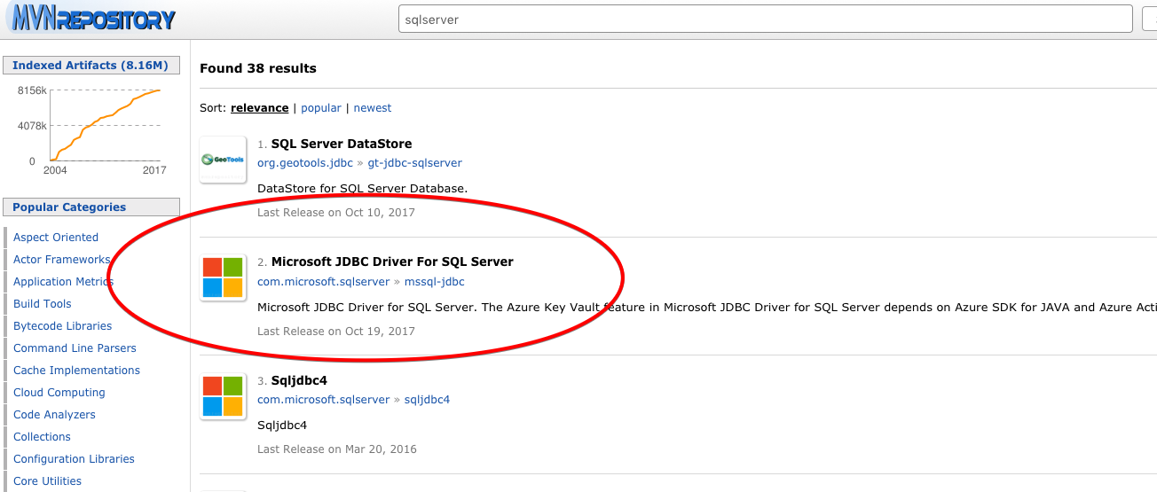Open com.microsoft.sqlserver group link in result 3
Image resolution: width=1157 pixels, height=492 pixels.
(x=323, y=400)
